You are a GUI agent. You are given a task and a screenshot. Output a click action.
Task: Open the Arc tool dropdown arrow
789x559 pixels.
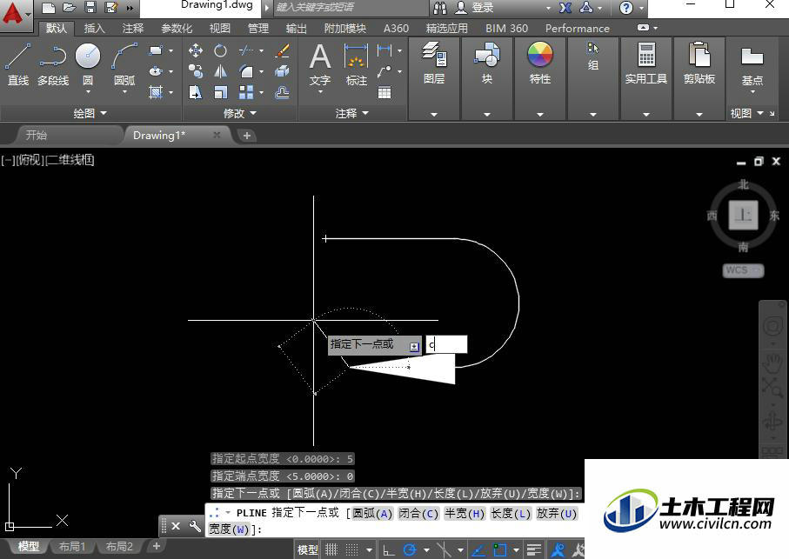(124, 92)
